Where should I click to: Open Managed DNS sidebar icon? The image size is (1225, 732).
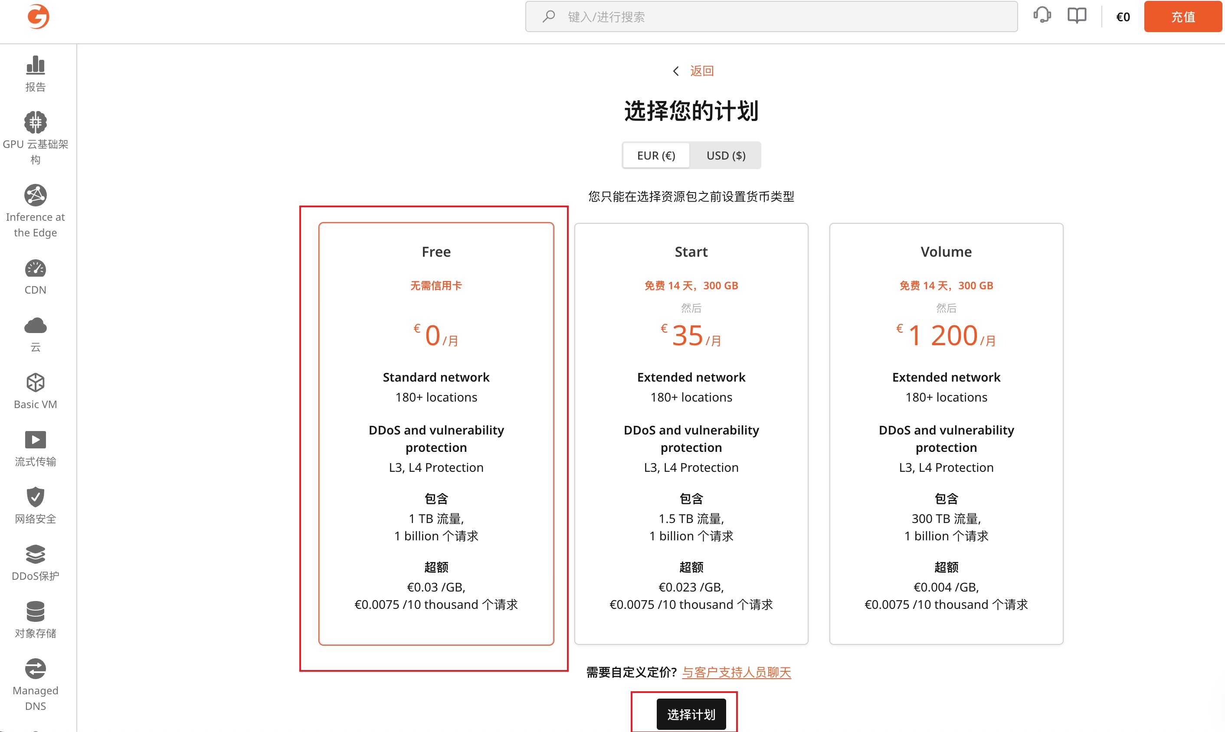point(35,669)
